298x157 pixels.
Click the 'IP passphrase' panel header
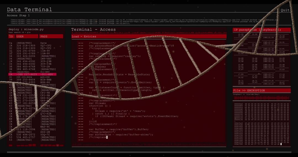262,30
